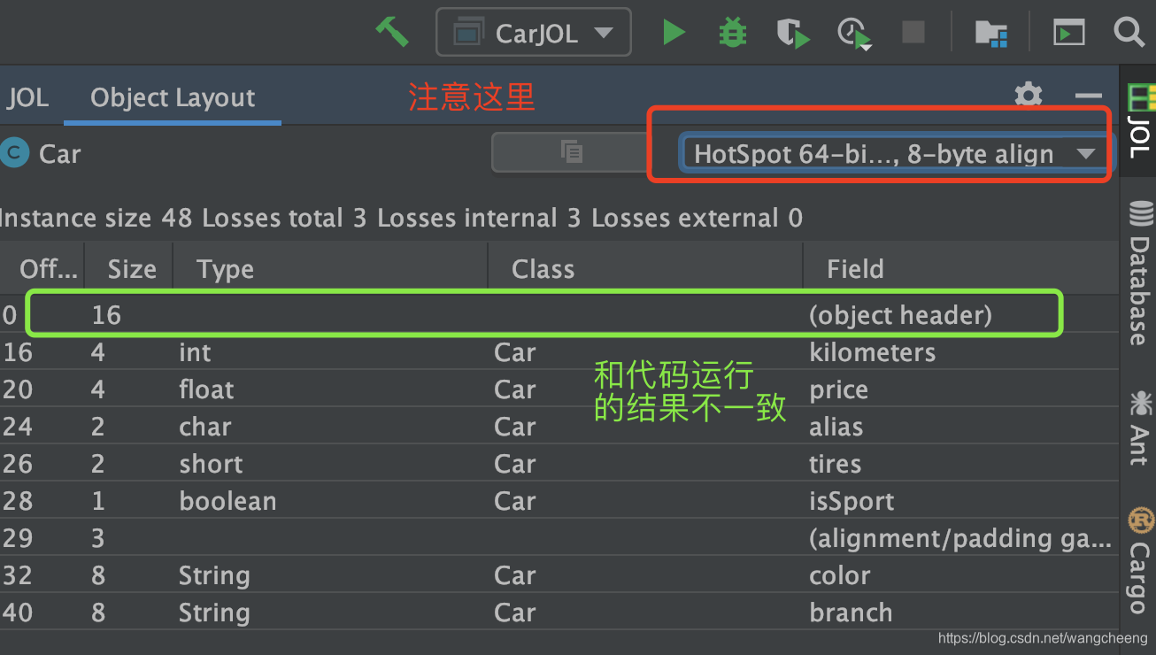Click the copy layout button

pos(572,152)
